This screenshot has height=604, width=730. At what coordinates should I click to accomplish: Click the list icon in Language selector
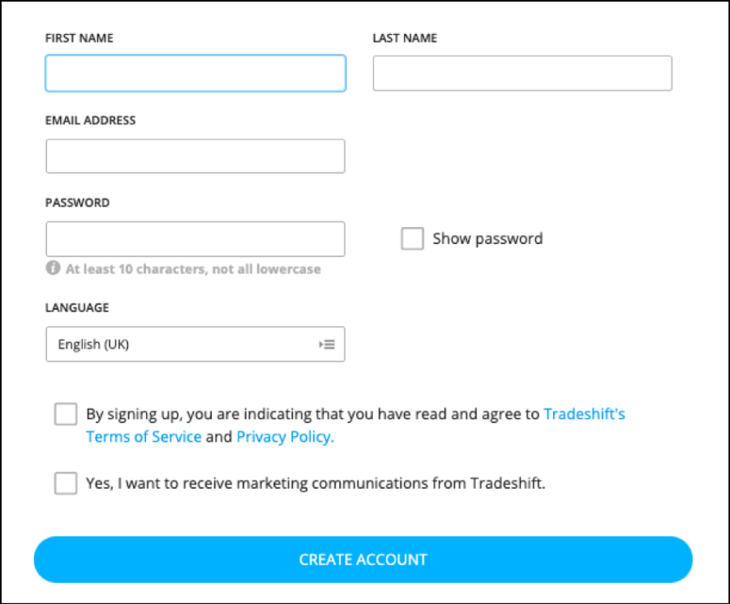pyautogui.click(x=327, y=345)
